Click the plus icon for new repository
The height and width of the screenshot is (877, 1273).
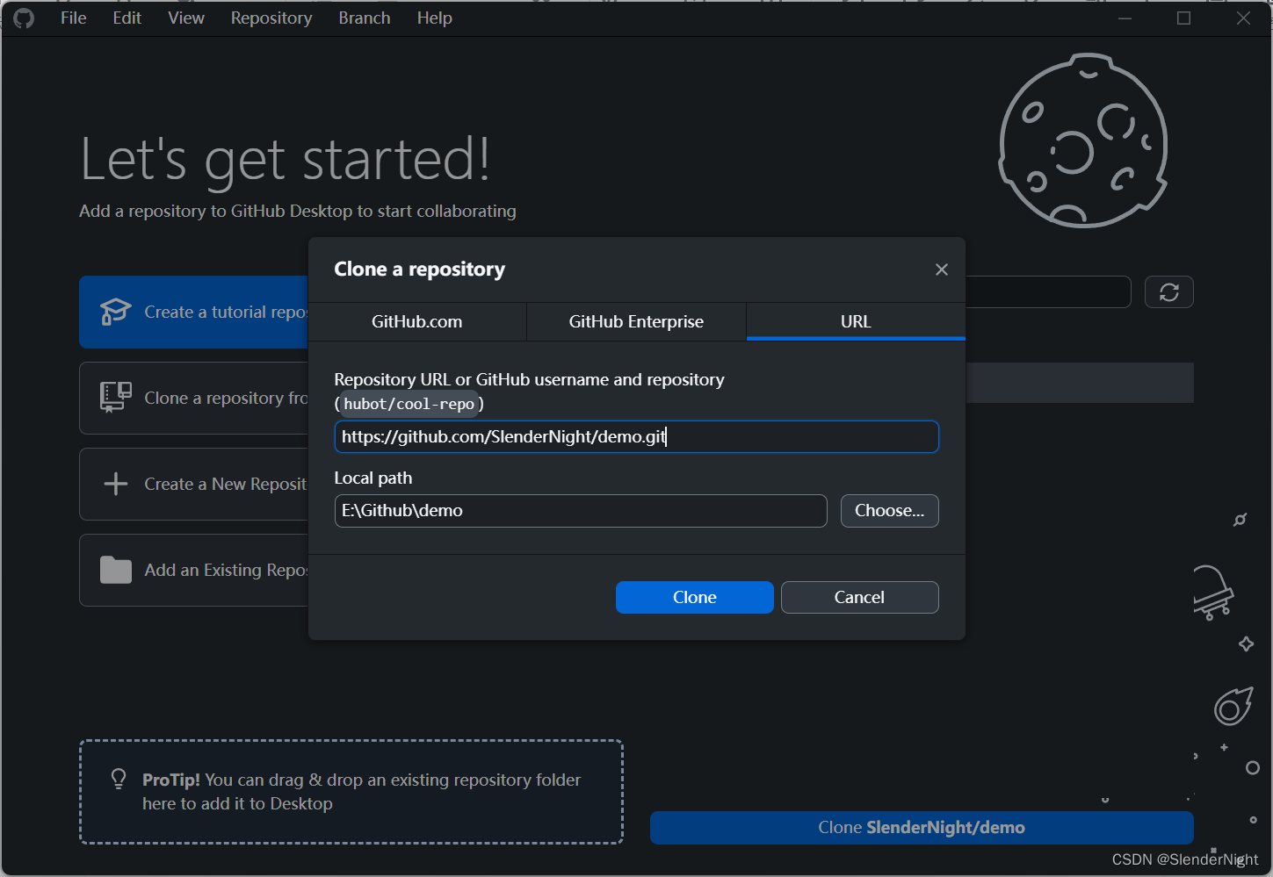(116, 484)
